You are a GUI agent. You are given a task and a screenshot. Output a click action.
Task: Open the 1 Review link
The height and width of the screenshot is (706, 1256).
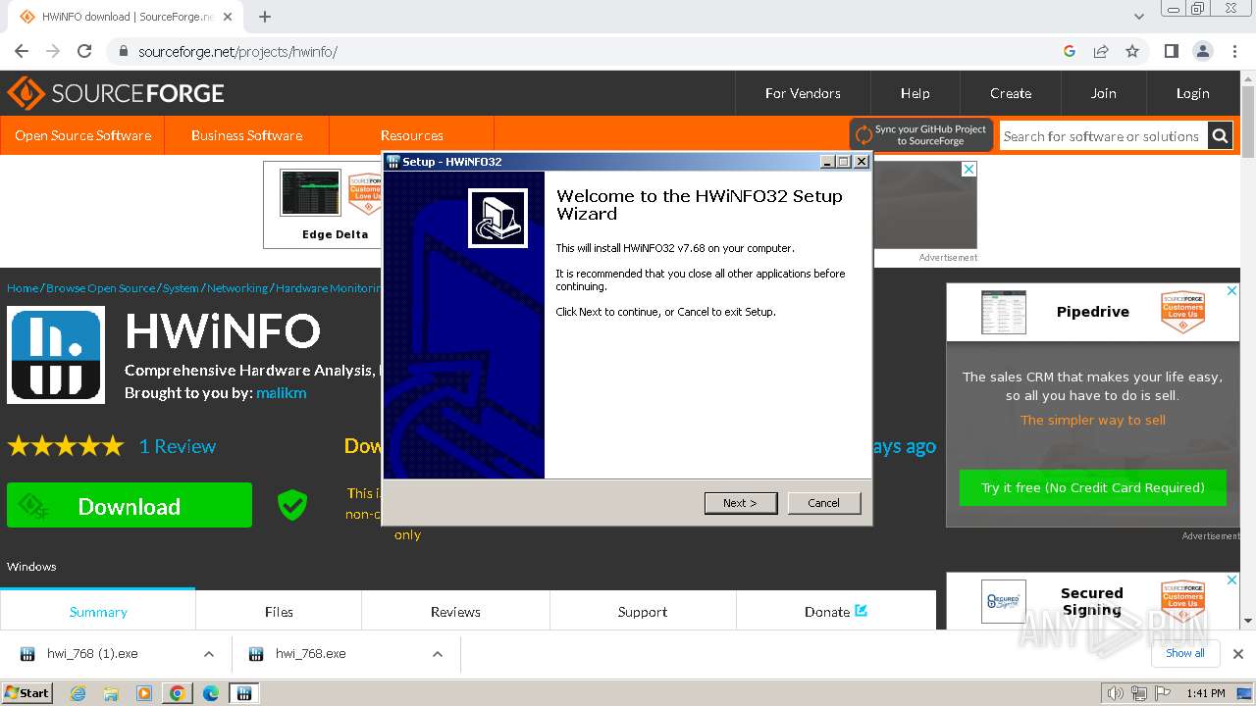coord(178,446)
